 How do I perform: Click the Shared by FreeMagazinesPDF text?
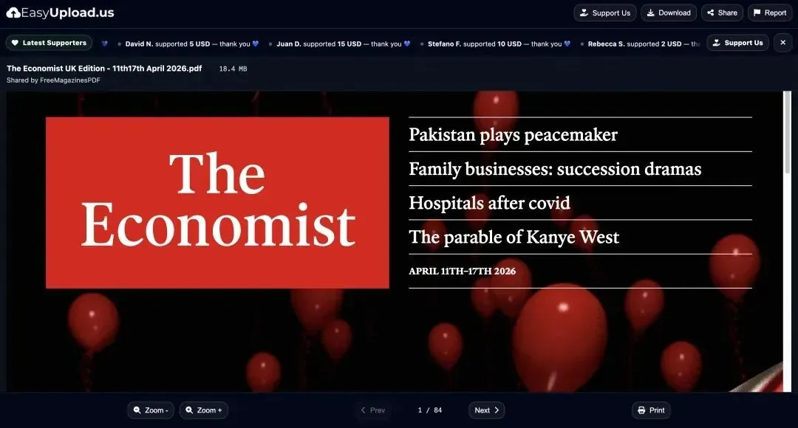[x=53, y=80]
